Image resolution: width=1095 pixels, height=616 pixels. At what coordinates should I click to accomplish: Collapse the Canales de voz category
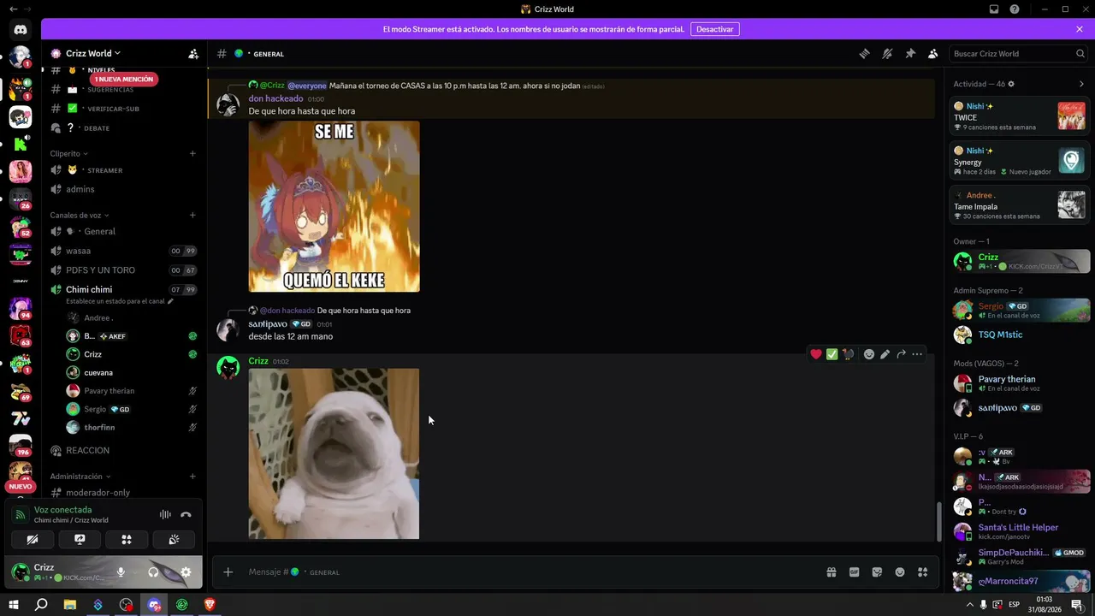coord(80,216)
